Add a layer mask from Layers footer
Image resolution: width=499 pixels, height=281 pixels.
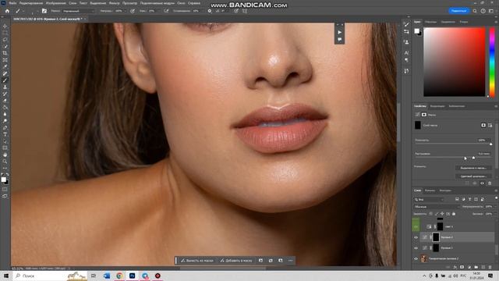(462, 267)
